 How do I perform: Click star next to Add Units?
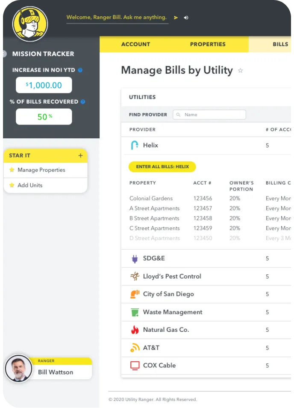tap(12, 185)
